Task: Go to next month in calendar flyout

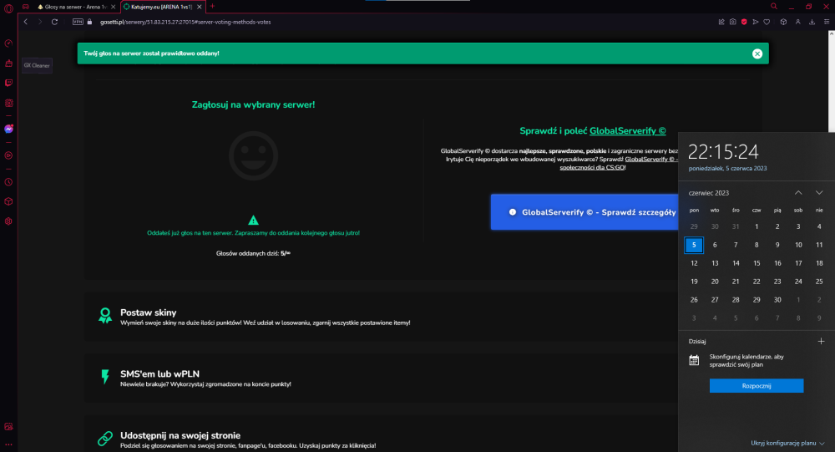Action: pos(819,192)
